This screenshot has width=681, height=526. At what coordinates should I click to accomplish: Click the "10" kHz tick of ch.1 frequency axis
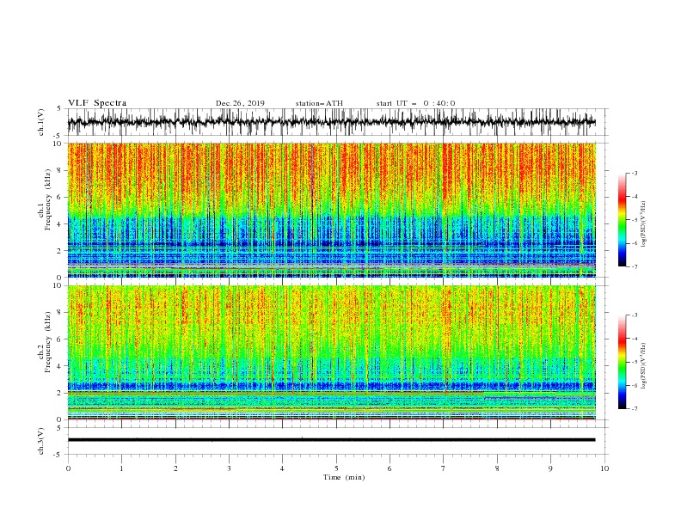click(x=58, y=144)
